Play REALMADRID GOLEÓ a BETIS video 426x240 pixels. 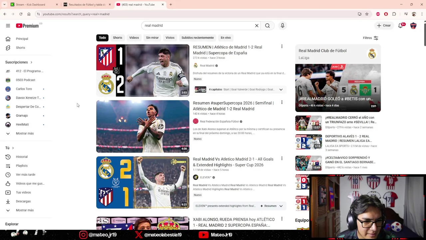coord(338,88)
